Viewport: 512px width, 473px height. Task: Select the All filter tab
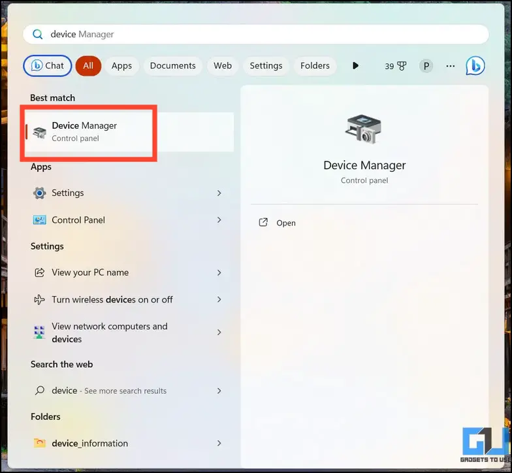[88, 65]
